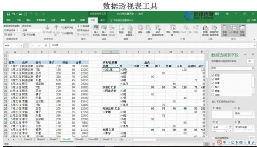Click the Field Settings (字段设置) icon
This screenshot has height=147, width=257.
24,35
